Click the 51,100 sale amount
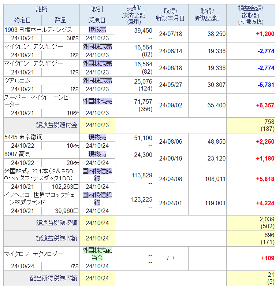Viewport: 279px width, 291px height. tap(143, 138)
